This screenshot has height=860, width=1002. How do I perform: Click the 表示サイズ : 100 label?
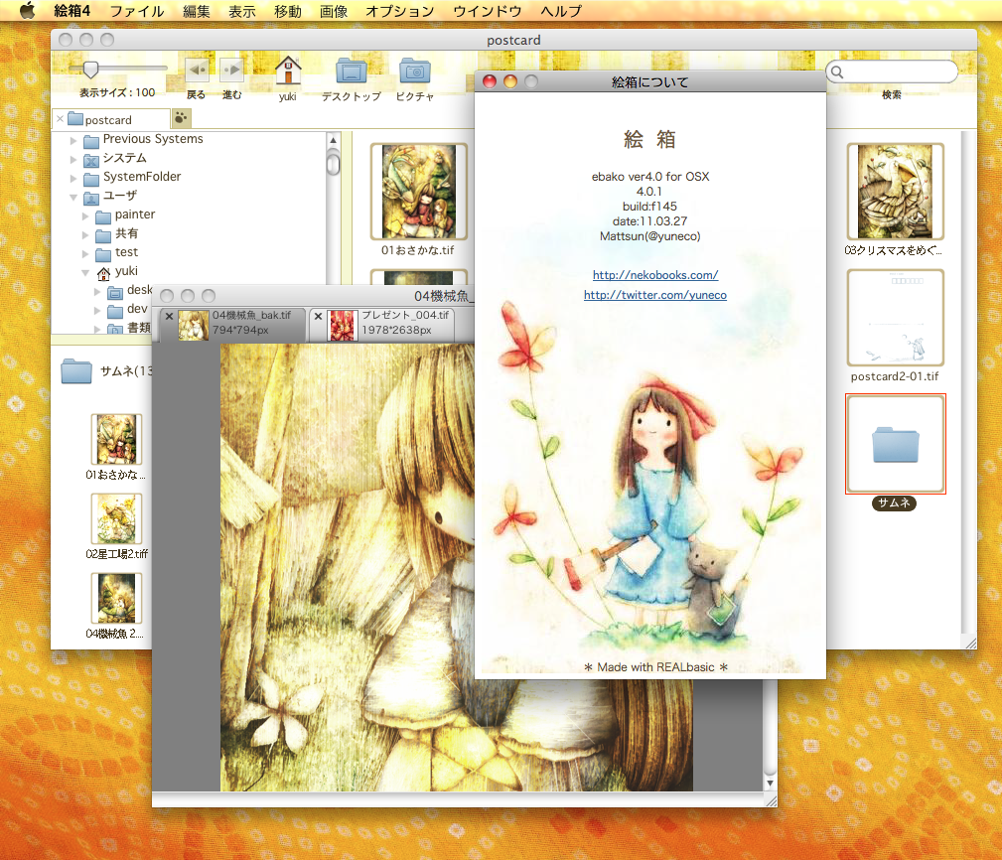pos(117,92)
